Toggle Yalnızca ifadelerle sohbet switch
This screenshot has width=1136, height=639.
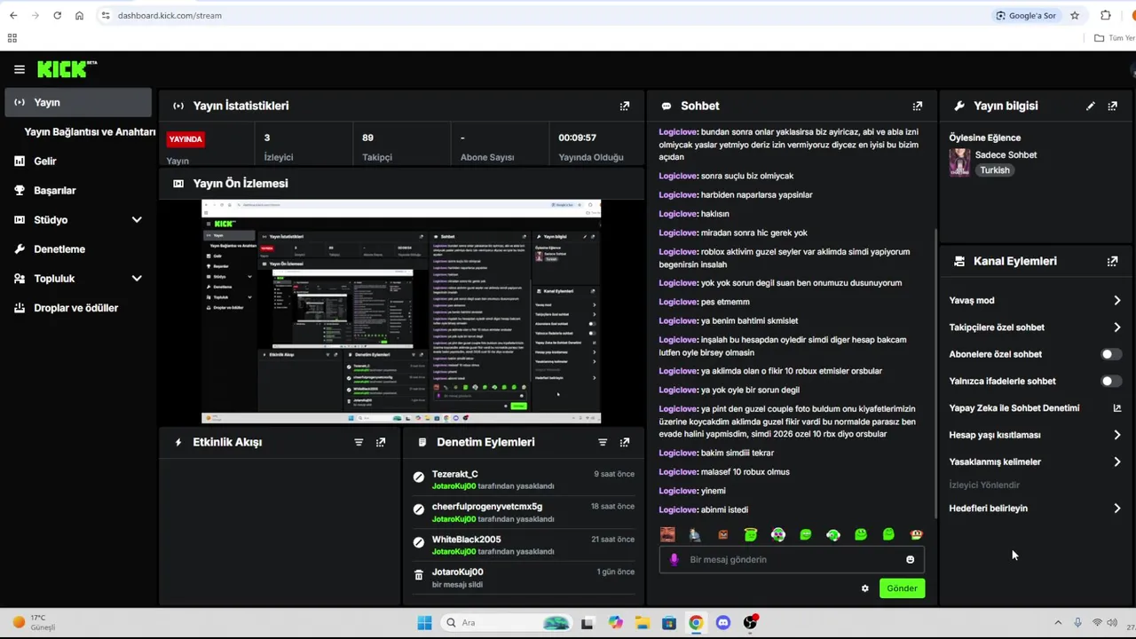(x=1111, y=381)
